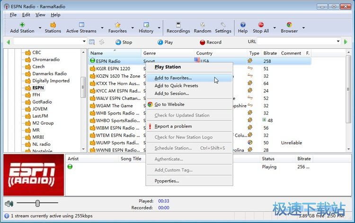Screen dimensions: 355x223
Task: Expand the History dropdown arrow
Action: coord(159,28)
